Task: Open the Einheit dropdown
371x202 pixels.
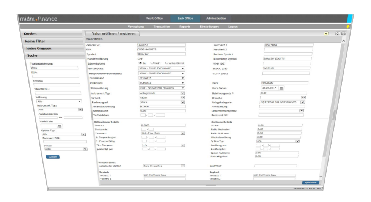Action: click(162, 98)
